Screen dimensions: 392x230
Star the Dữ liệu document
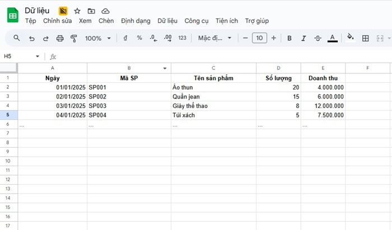[x=77, y=11]
